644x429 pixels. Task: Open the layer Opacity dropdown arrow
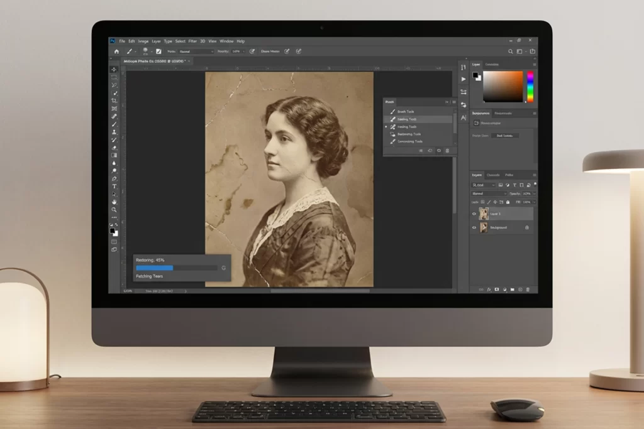pyautogui.click(x=534, y=193)
